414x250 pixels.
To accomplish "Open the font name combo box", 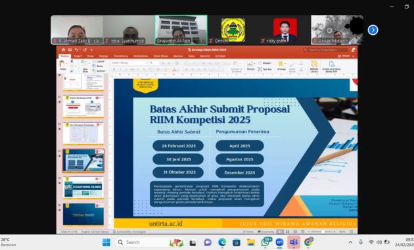I will pyautogui.click(x=129, y=63).
